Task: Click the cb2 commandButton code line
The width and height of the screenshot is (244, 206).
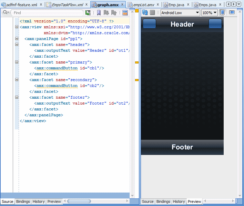Action: (x=69, y=86)
